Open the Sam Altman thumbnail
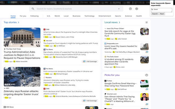The width and height of the screenshot is (175, 109). click(x=144, y=97)
